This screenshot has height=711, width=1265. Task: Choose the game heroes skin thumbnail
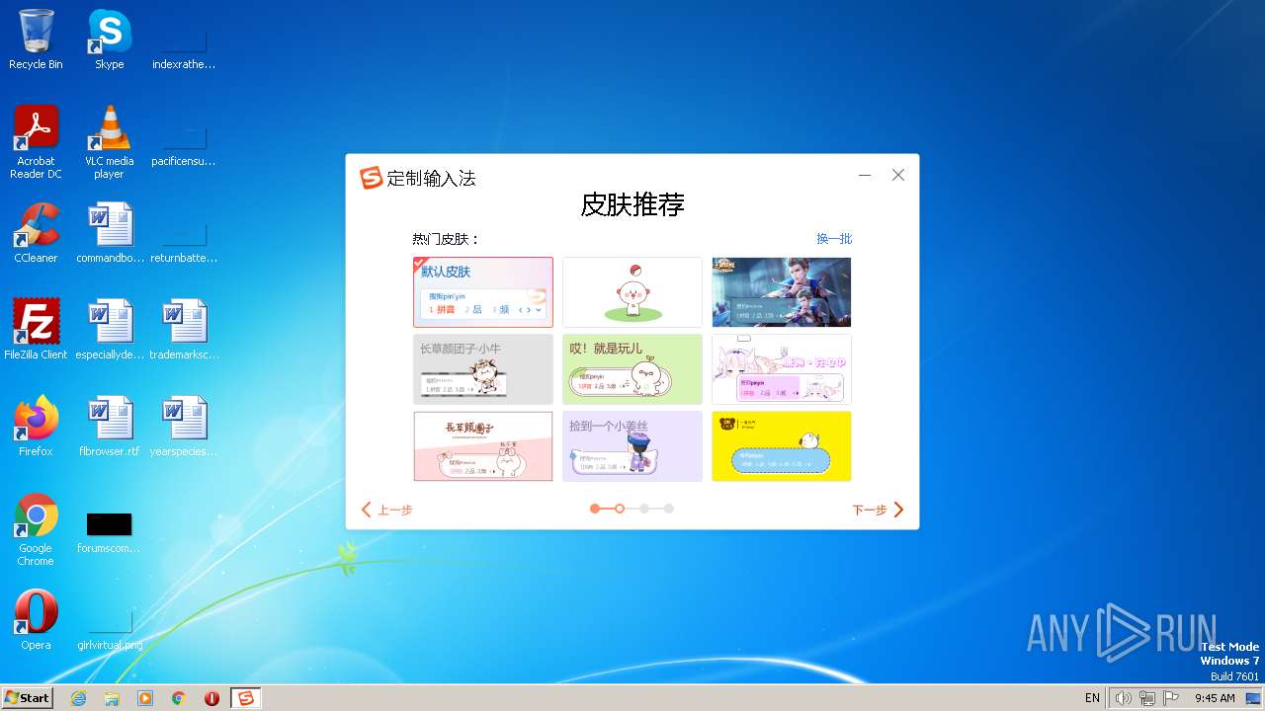click(782, 292)
